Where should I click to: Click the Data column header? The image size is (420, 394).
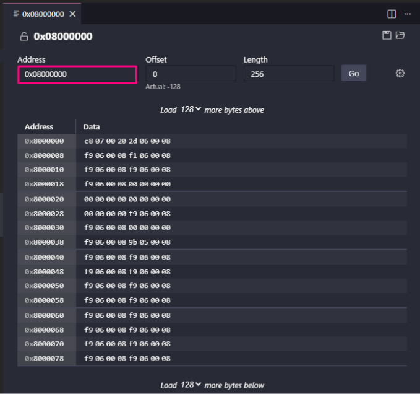pos(92,127)
